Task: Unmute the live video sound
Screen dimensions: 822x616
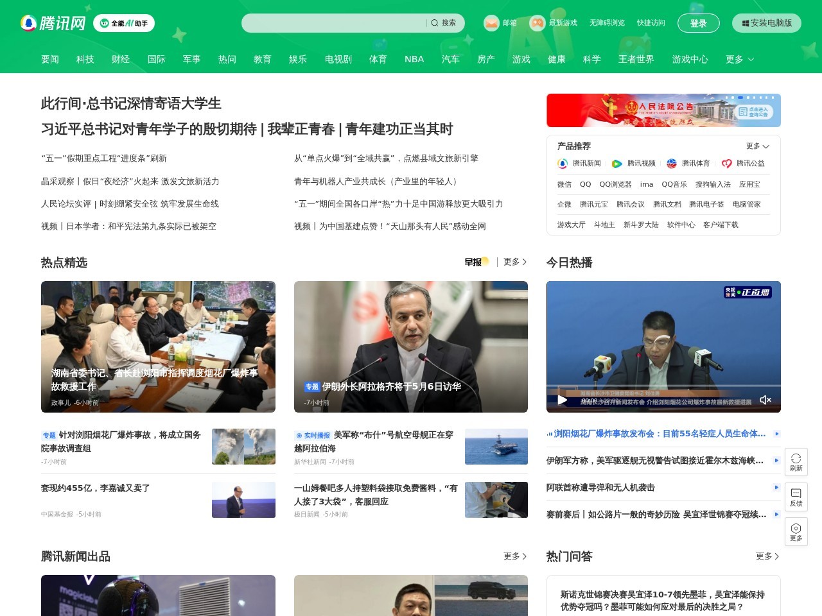Action: tap(765, 400)
